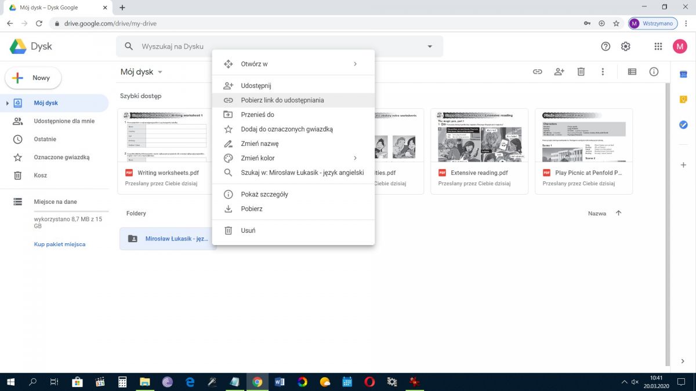Open Kosz in sidebar

tap(55, 175)
